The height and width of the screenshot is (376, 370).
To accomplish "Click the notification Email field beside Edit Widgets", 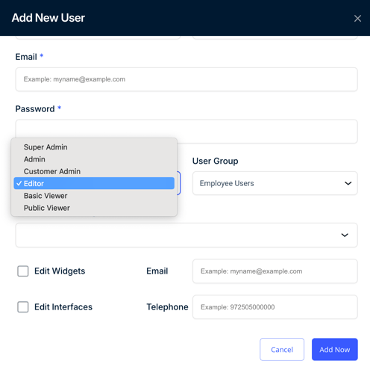I will point(275,271).
